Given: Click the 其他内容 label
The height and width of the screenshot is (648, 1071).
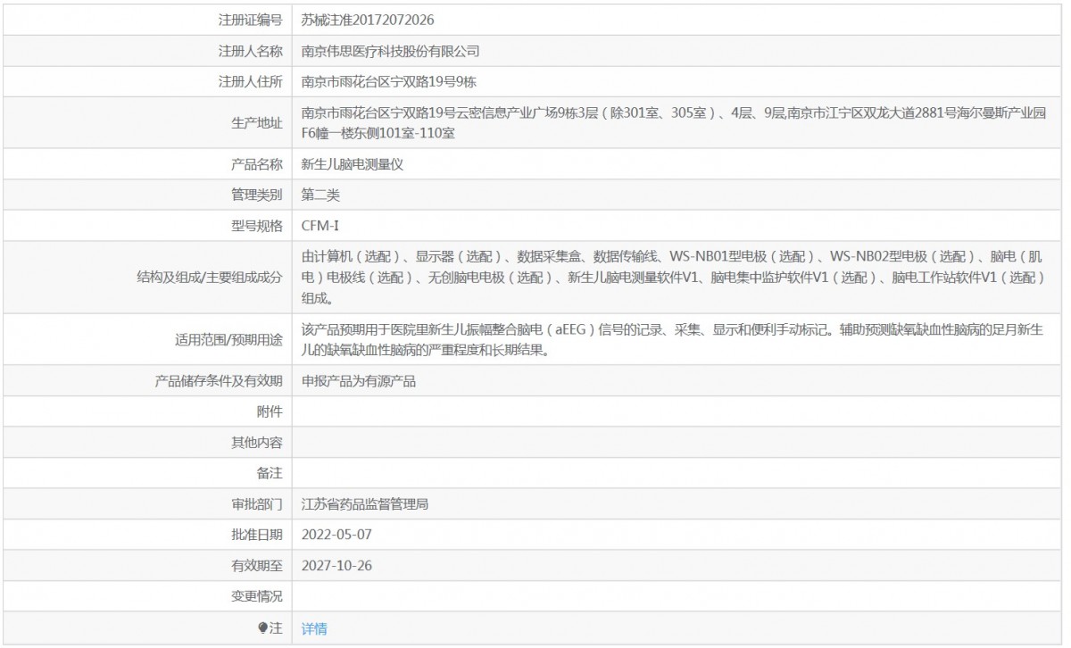Looking at the screenshot, I should point(257,443).
